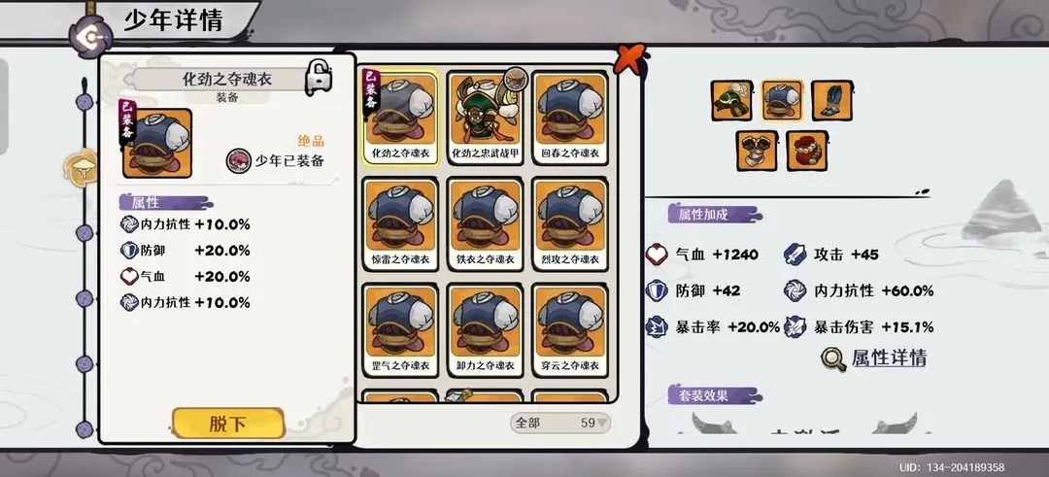1049x477 pixels.
Task: Select the 穿云之夺魂衣 item
Action: click(570, 329)
